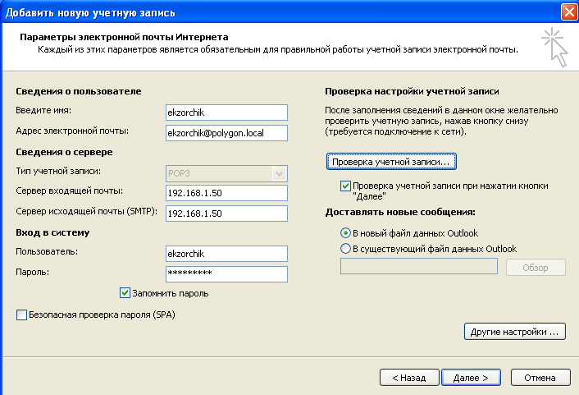Uncheck account test on clicking Далее

(x=345, y=186)
